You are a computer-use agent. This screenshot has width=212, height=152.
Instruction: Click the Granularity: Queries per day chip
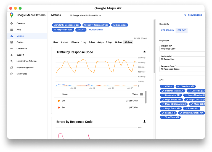click(66, 25)
